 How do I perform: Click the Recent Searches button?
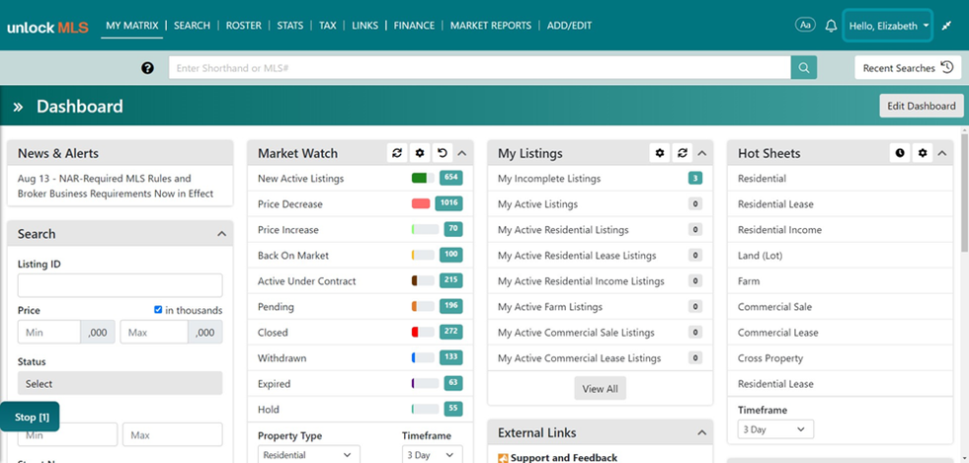(x=908, y=68)
